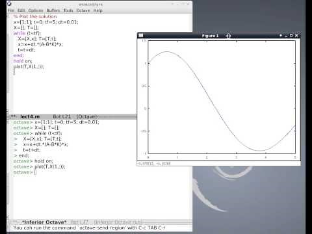
Task: Click the (Inferior Octave:run) mode indicator
Action: [118, 222]
